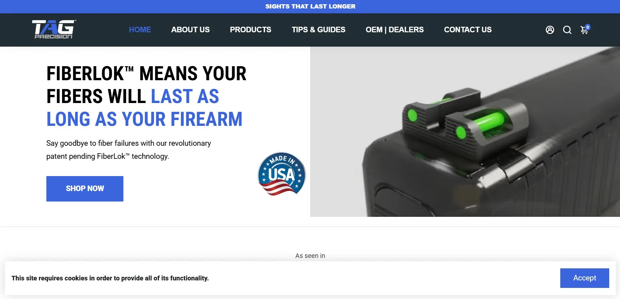The height and width of the screenshot is (299, 620).
Task: Click the Shop Now button
Action: [85, 189]
